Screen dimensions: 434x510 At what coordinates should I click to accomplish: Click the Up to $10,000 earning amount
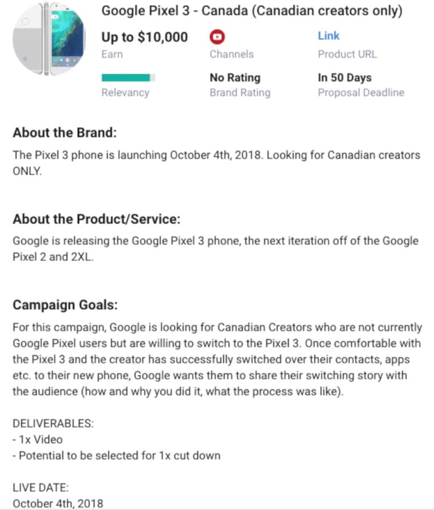pos(144,37)
